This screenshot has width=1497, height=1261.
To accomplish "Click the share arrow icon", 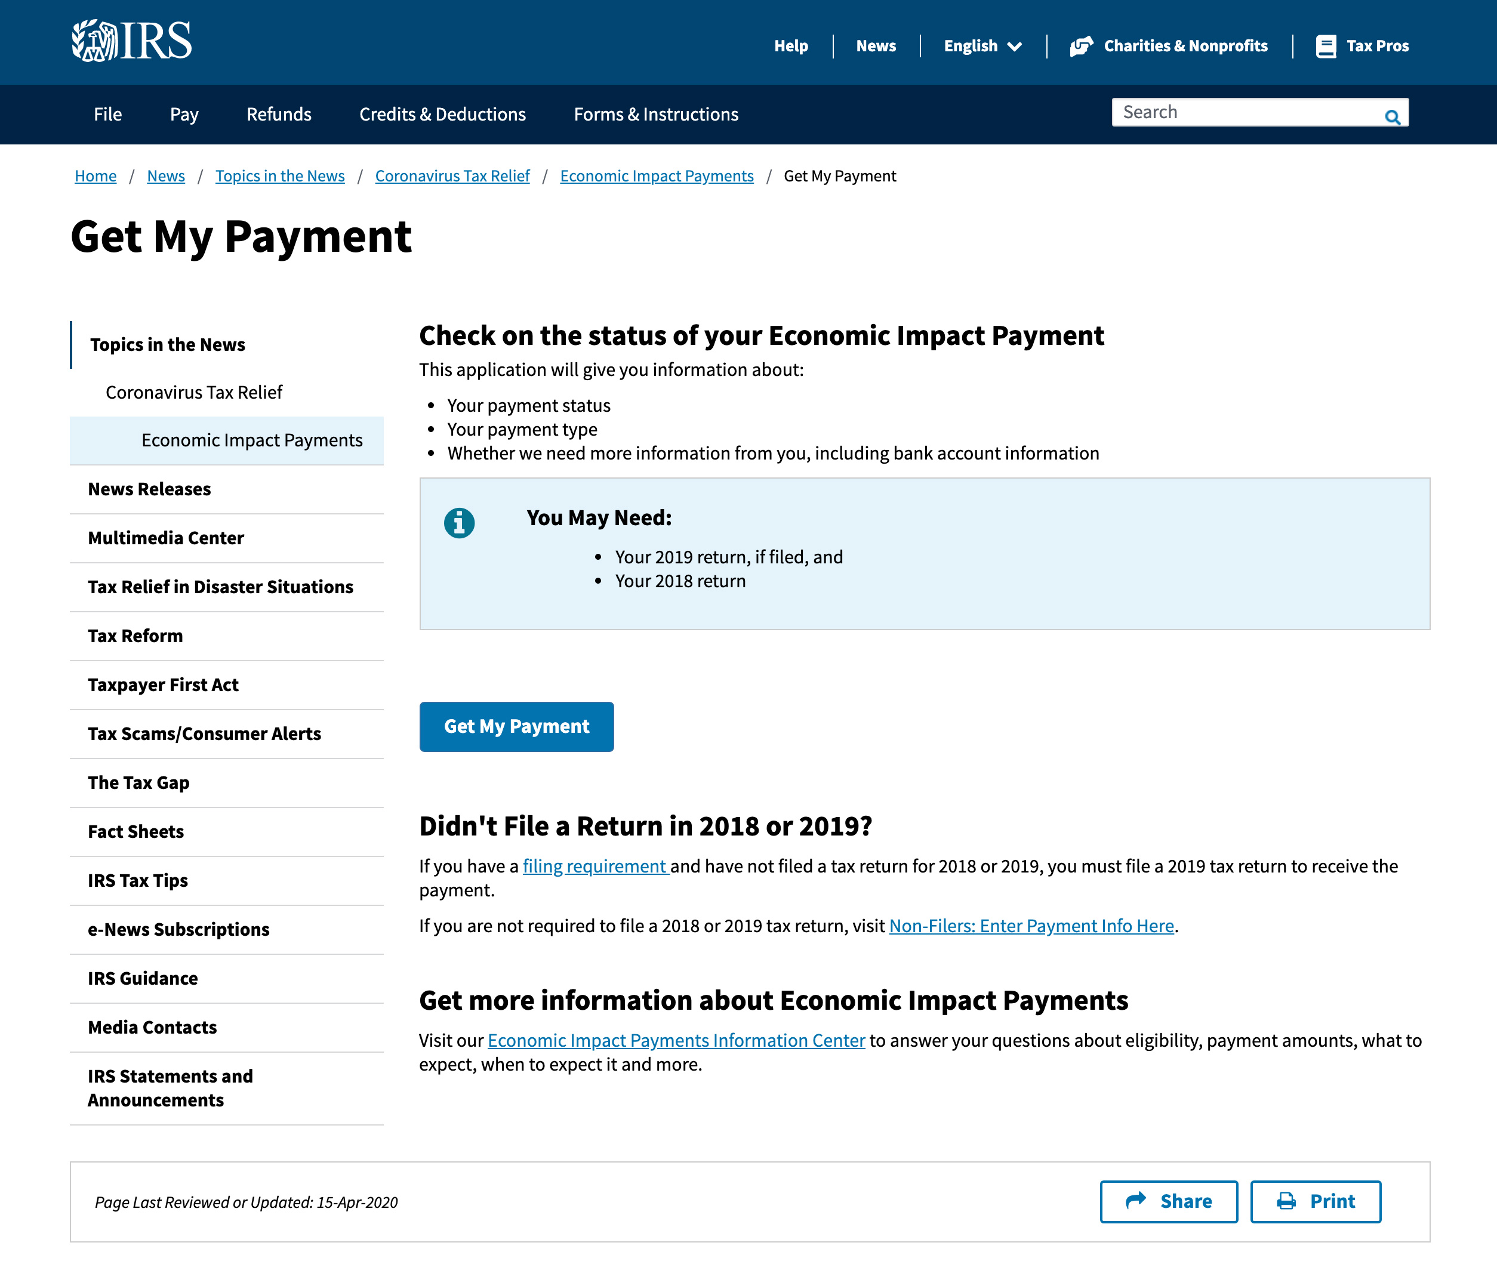I will coord(1136,1200).
